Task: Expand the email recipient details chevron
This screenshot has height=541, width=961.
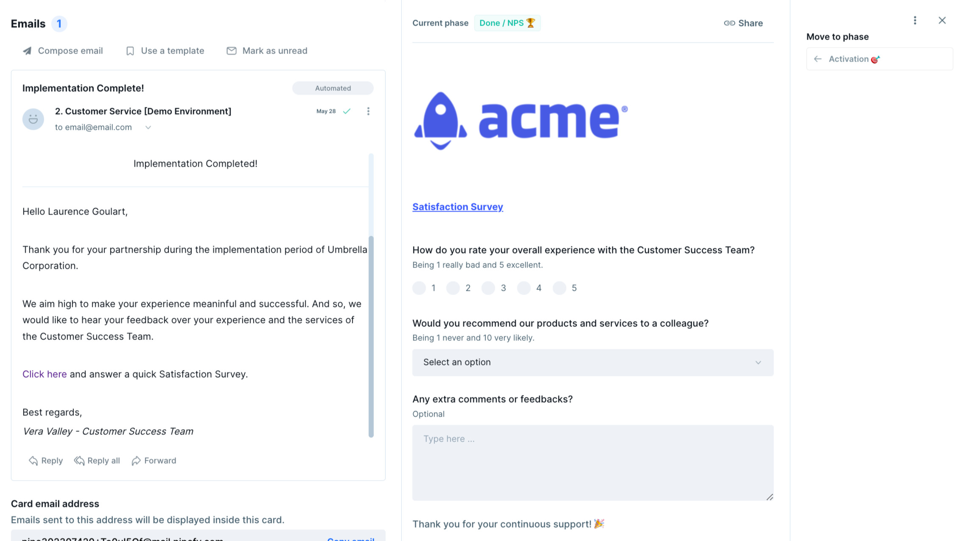Action: 148,128
